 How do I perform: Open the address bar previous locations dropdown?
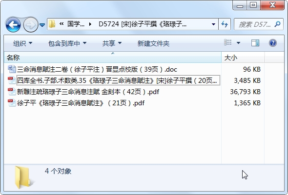[x=213, y=24]
